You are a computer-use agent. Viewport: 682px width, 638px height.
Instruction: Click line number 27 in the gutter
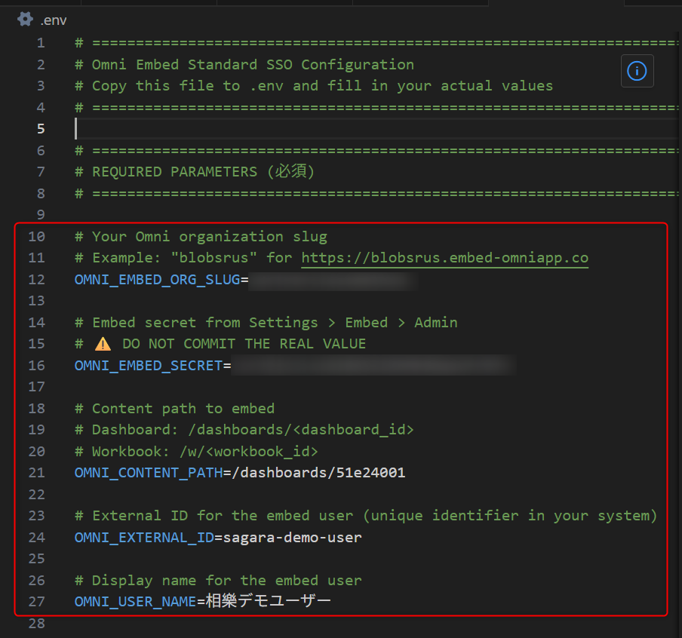[x=36, y=602]
